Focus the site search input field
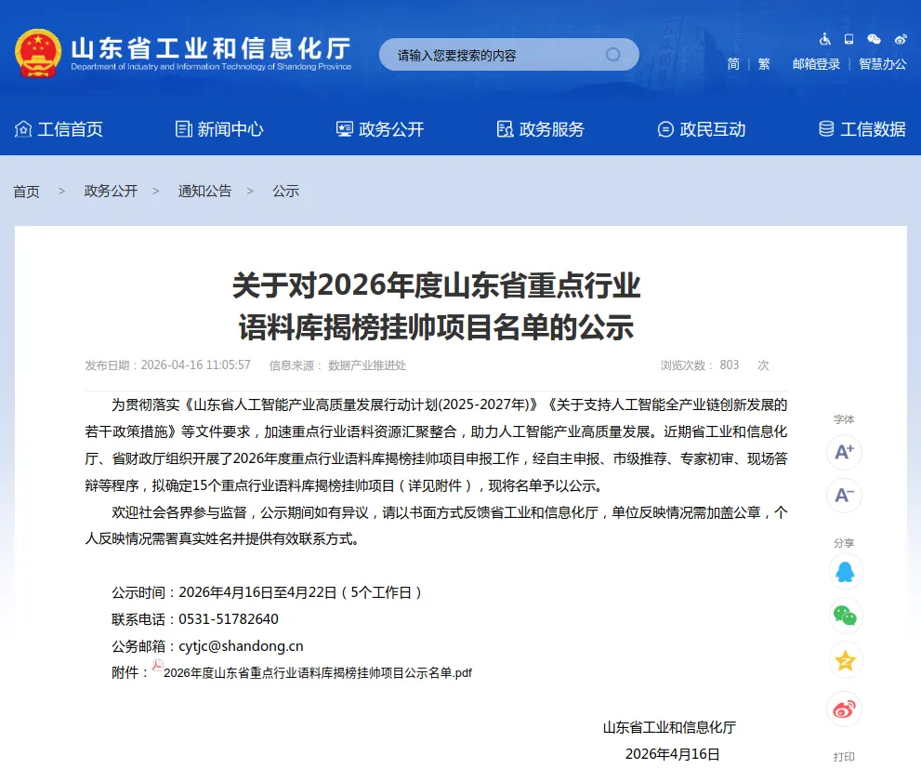Screen dimensions: 921x769 [x=508, y=55]
